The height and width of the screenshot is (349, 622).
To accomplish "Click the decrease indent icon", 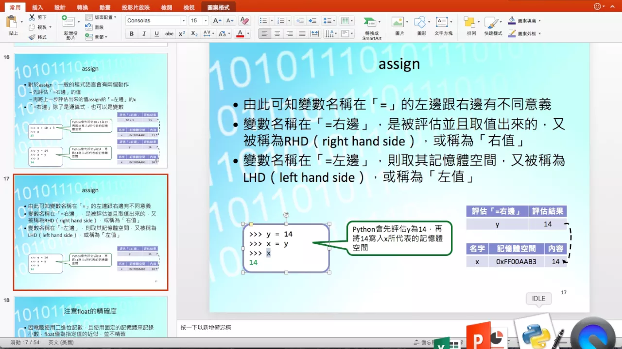I will tap(300, 21).
